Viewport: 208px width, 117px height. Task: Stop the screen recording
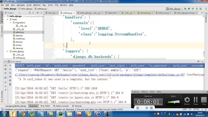(x=204, y=101)
